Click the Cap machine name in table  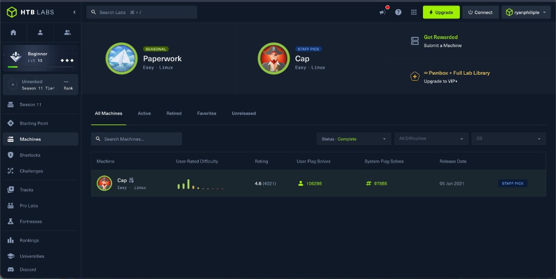pos(122,180)
